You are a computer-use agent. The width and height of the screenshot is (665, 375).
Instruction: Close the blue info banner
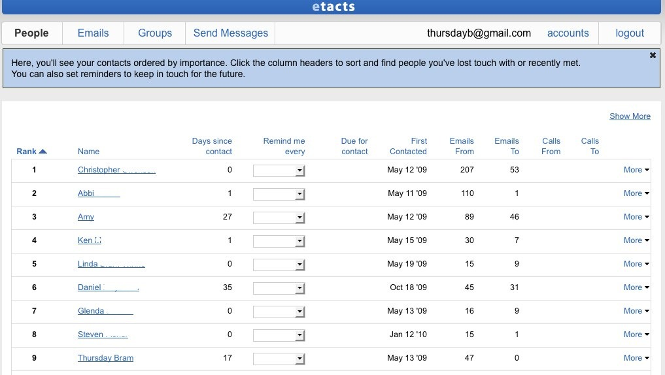[x=652, y=56]
